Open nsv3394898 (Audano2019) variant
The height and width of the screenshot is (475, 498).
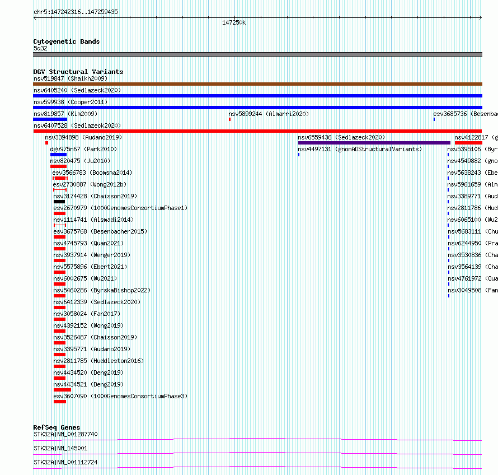point(83,137)
